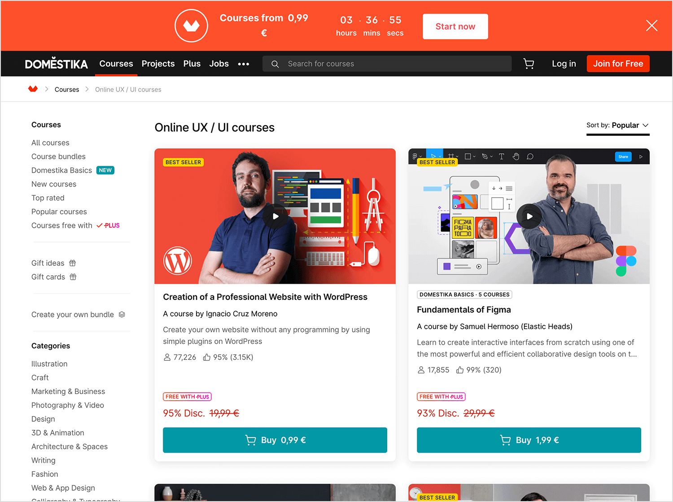Click Start now in the banner

(455, 26)
